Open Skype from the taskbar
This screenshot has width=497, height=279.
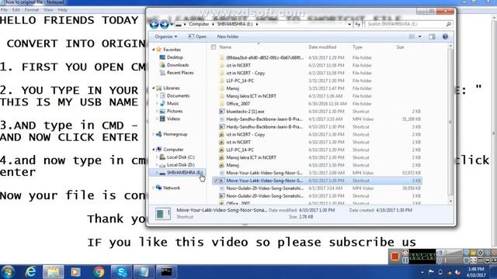(121, 272)
